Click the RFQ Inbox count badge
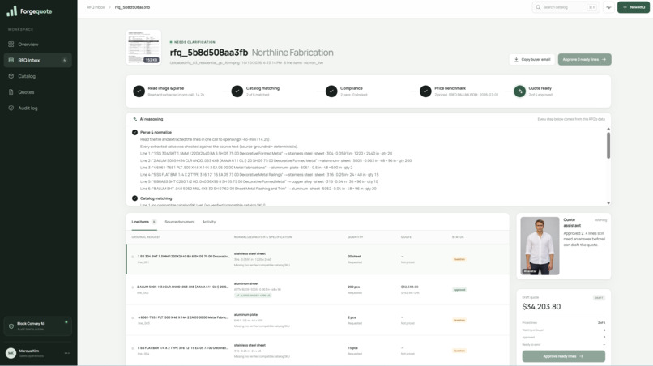The height and width of the screenshot is (366, 653). 64,60
